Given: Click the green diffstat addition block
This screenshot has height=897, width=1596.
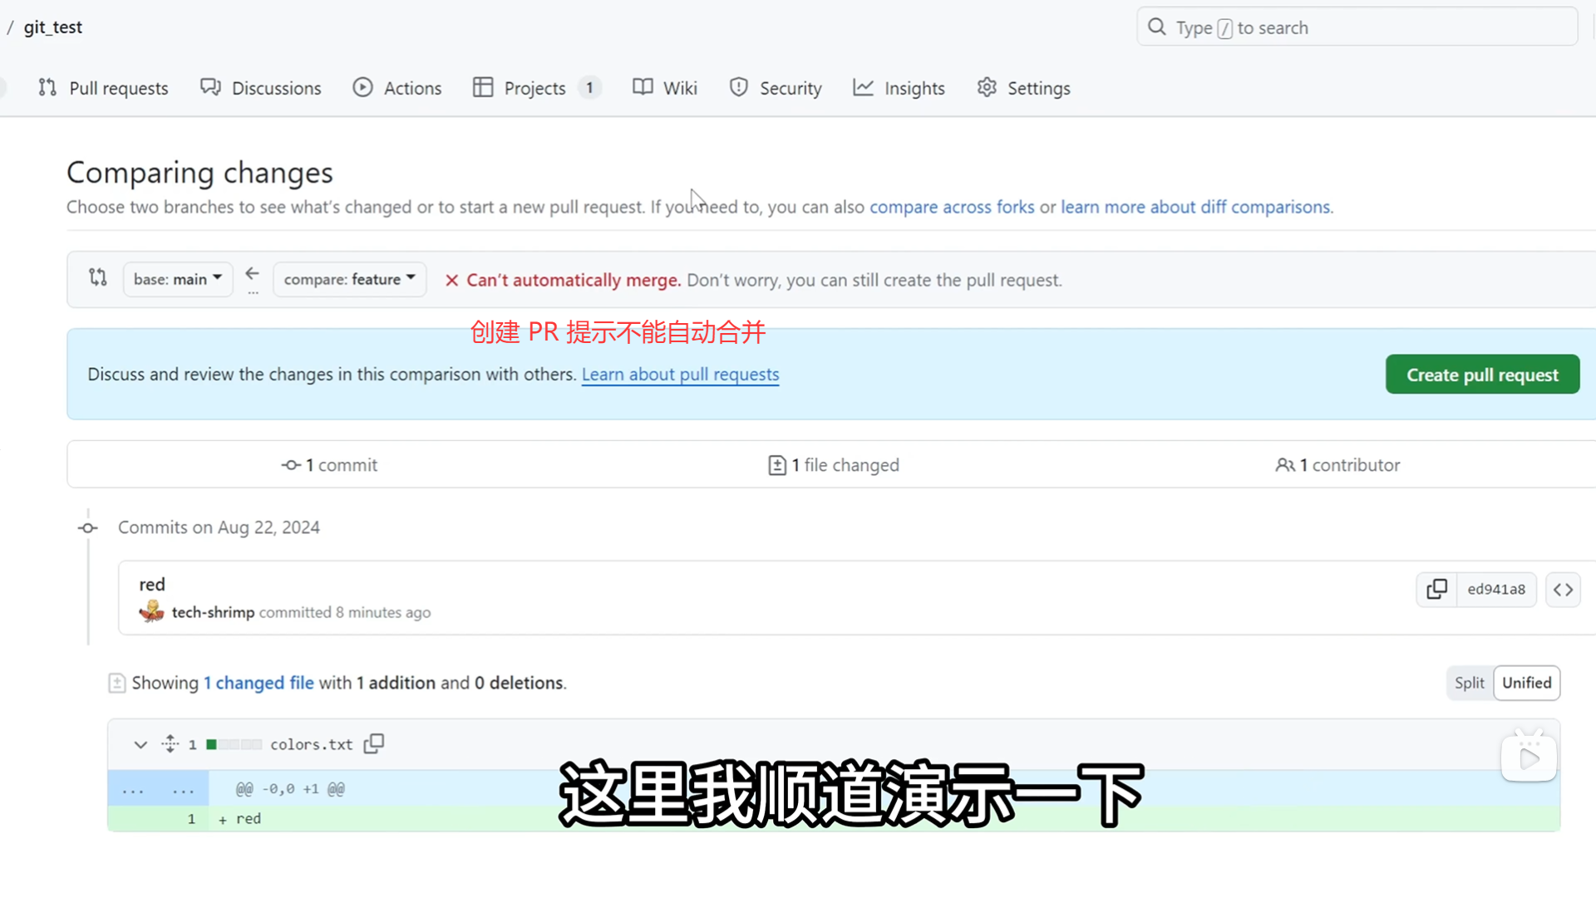Looking at the screenshot, I should click(212, 745).
